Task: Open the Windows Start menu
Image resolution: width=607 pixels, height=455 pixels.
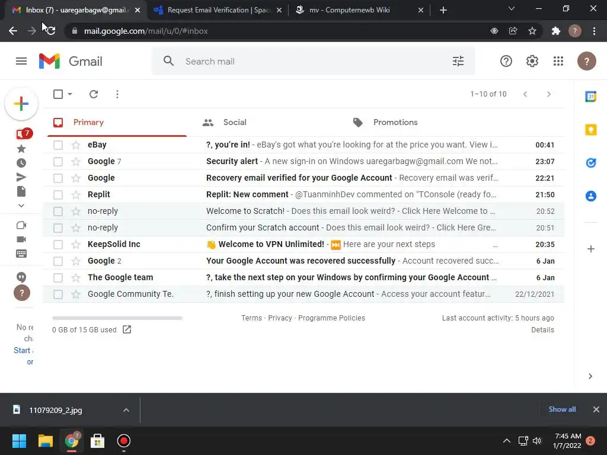Action: (19, 441)
